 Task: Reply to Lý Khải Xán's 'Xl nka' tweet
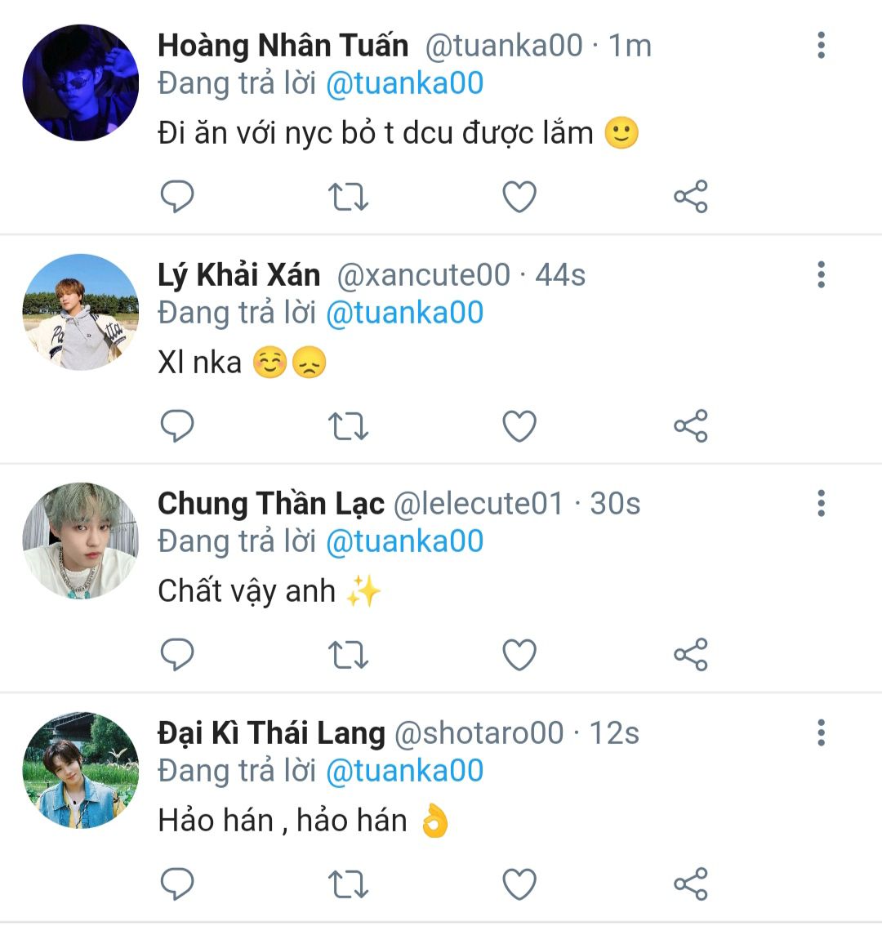tap(177, 425)
